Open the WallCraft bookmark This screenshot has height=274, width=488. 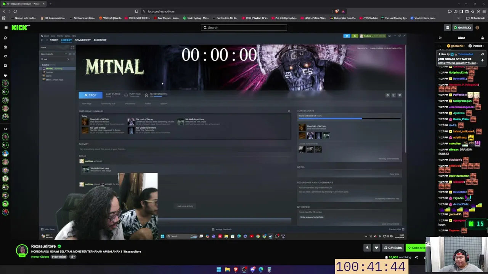(110, 18)
